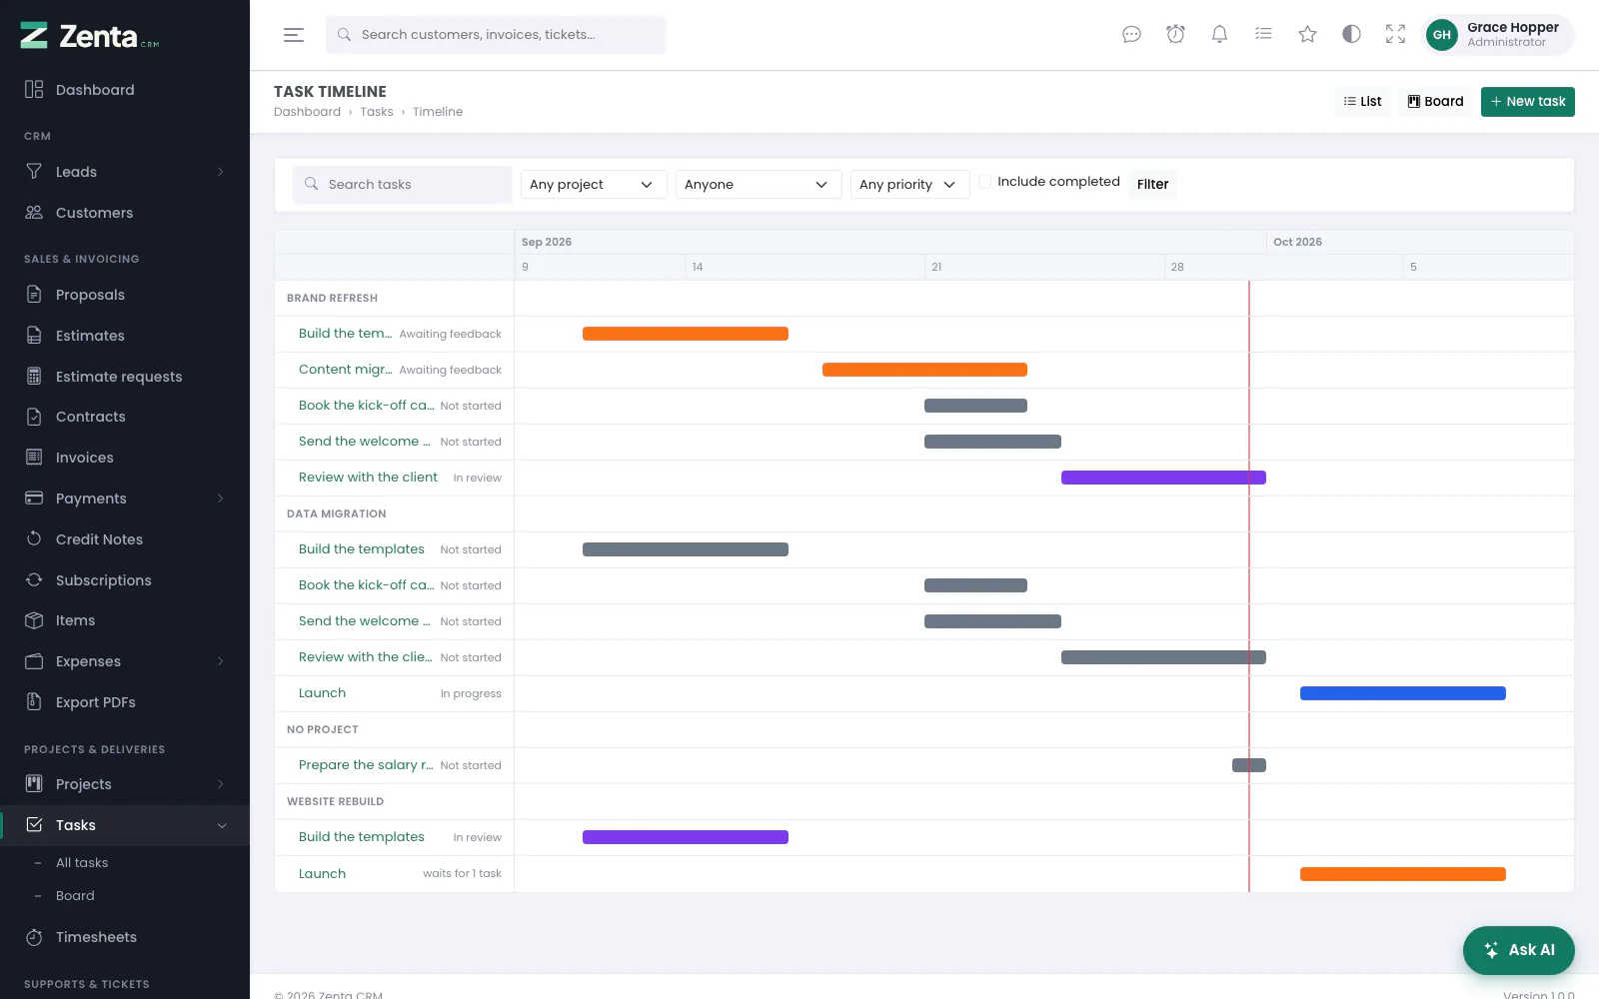Click the Zenta CRM logo
The height and width of the screenshot is (999, 1599).
point(90,36)
